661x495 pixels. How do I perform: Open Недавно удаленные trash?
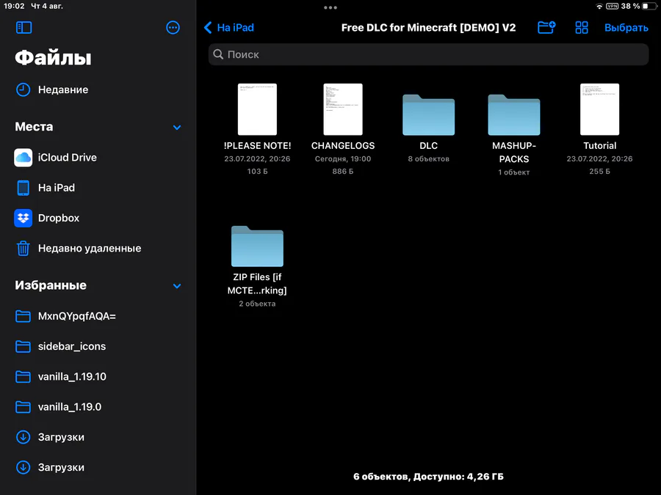(x=98, y=249)
